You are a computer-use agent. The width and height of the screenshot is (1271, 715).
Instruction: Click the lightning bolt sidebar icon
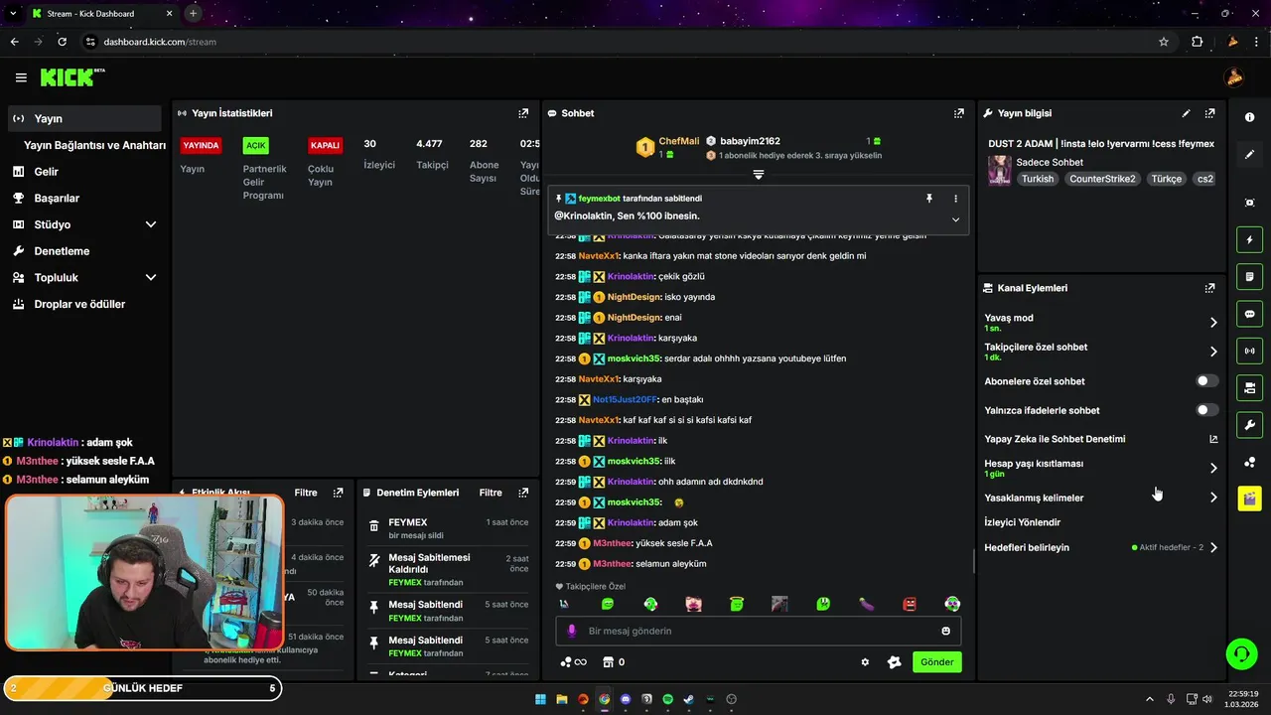[1249, 239]
